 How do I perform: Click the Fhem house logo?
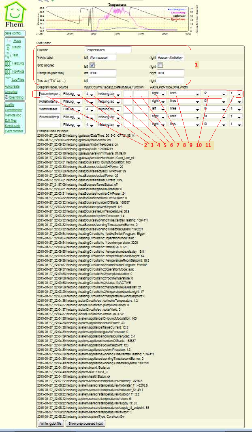tap(15, 14)
